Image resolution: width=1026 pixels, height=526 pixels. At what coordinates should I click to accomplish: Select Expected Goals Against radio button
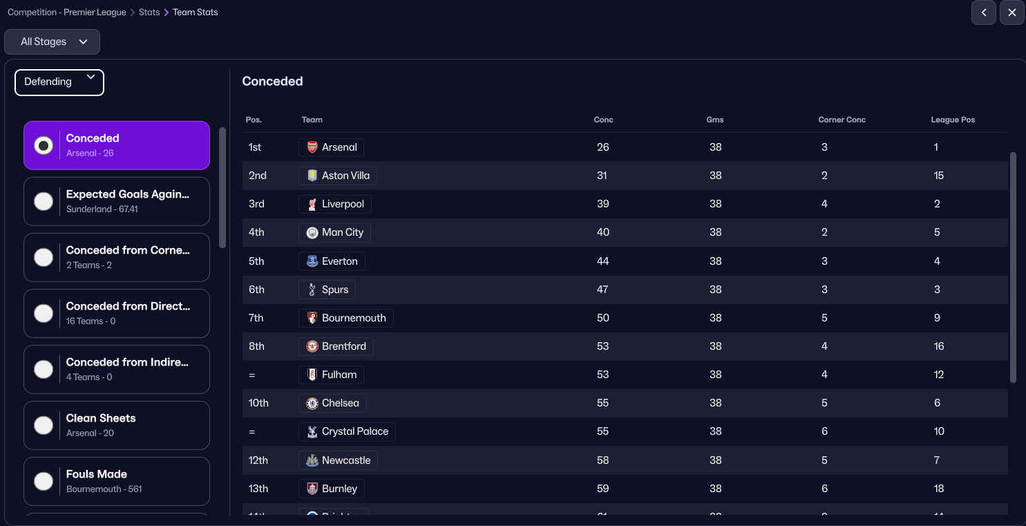[x=44, y=201]
